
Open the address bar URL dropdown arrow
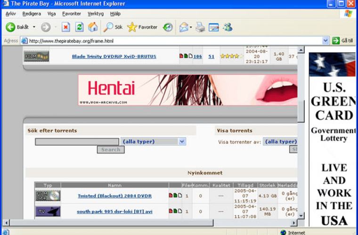pyautogui.click(x=325, y=41)
